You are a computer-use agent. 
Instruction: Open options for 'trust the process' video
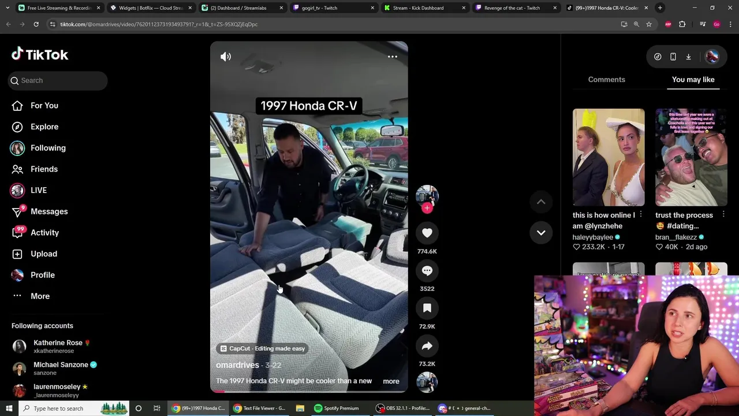click(x=723, y=215)
